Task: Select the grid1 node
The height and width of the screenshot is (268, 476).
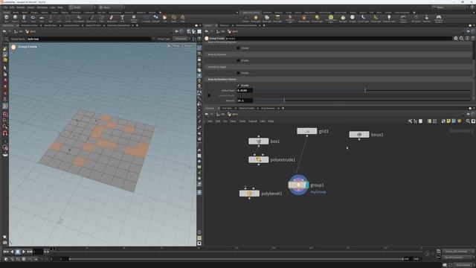Action: tap(307, 131)
